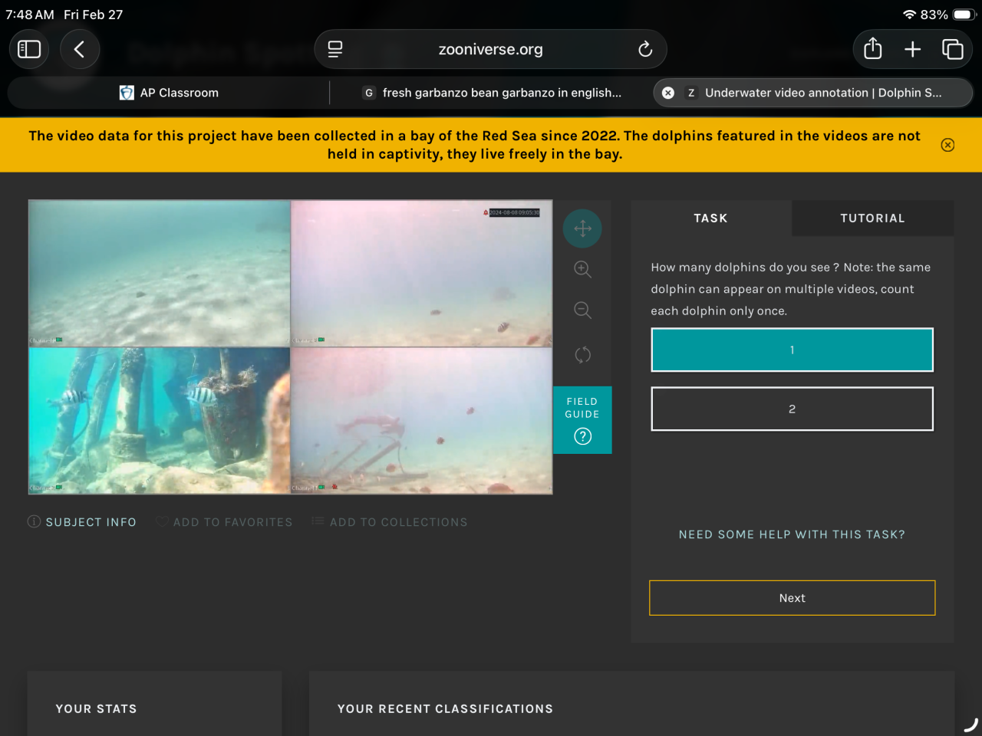Toggle the Safari sidebar panel

(x=29, y=49)
